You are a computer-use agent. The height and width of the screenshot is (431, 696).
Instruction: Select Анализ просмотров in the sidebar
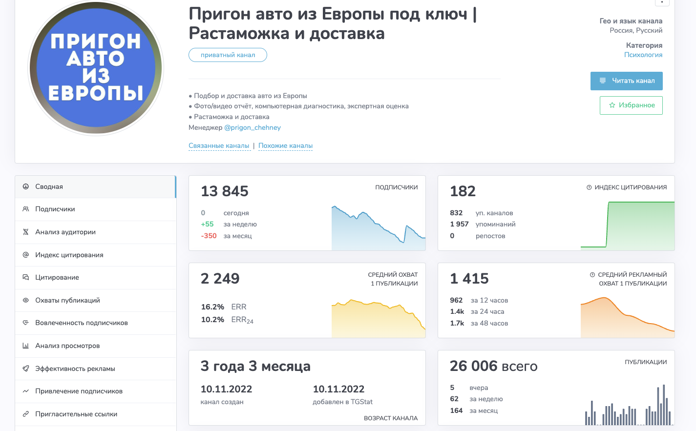pyautogui.click(x=95, y=346)
